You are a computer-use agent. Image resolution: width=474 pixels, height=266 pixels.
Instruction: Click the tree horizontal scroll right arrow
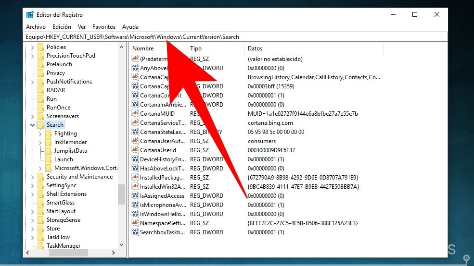tap(114, 253)
